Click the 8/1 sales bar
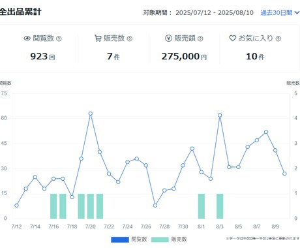Screen dimensions: 300x248 tap(202, 206)
